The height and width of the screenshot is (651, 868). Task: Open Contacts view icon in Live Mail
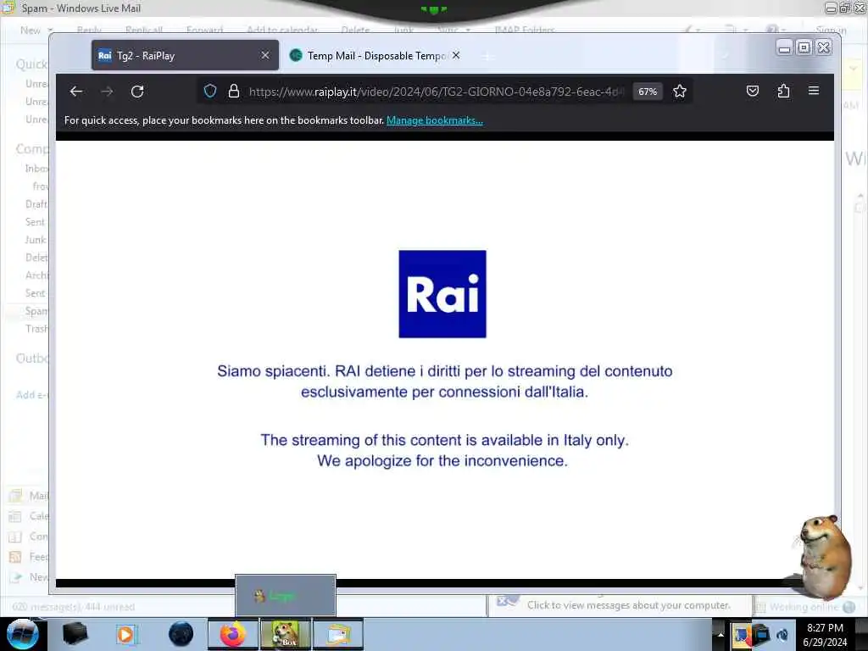tap(15, 537)
